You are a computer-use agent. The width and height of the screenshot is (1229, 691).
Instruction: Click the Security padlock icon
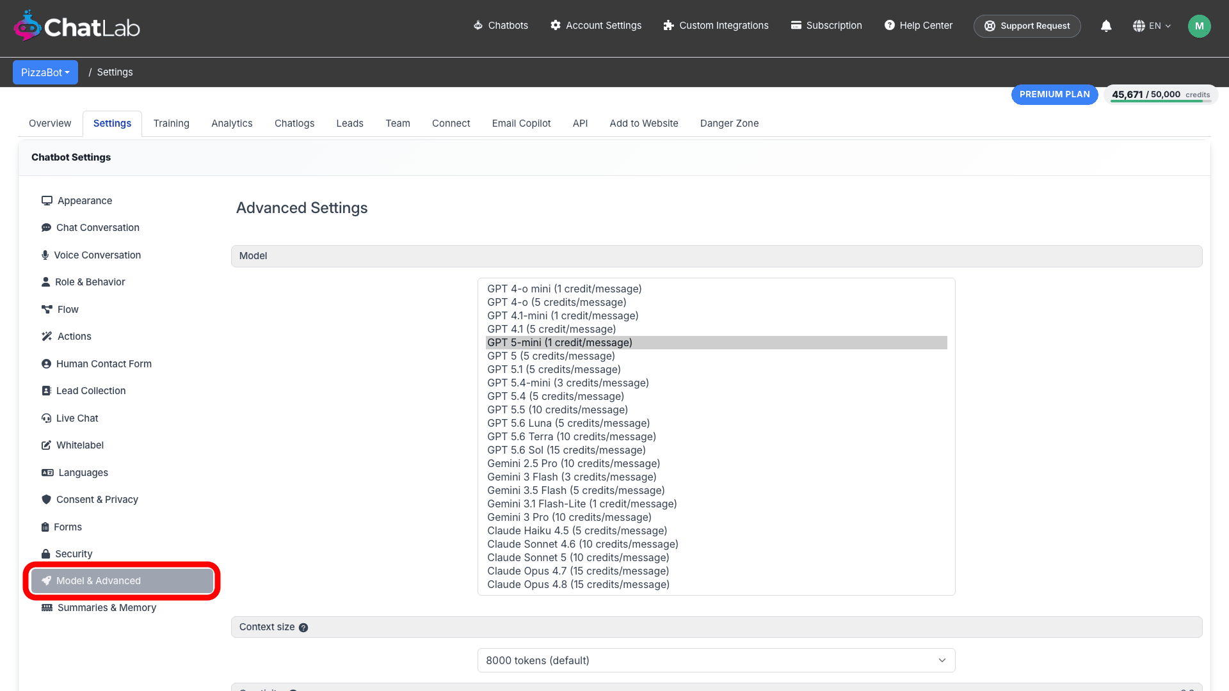(x=45, y=554)
